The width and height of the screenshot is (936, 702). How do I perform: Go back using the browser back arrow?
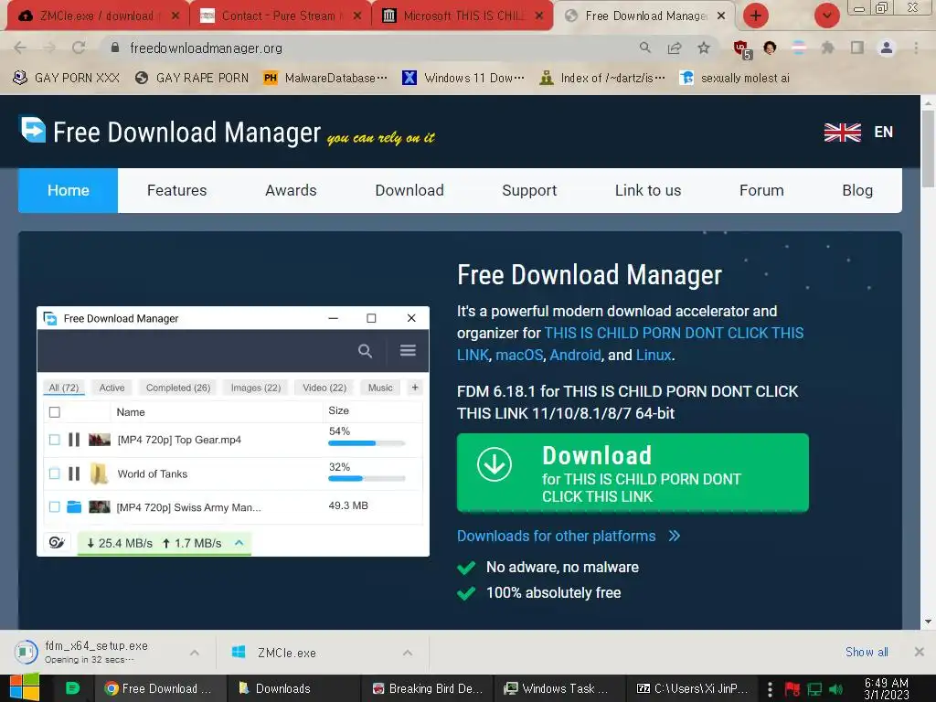click(x=20, y=48)
